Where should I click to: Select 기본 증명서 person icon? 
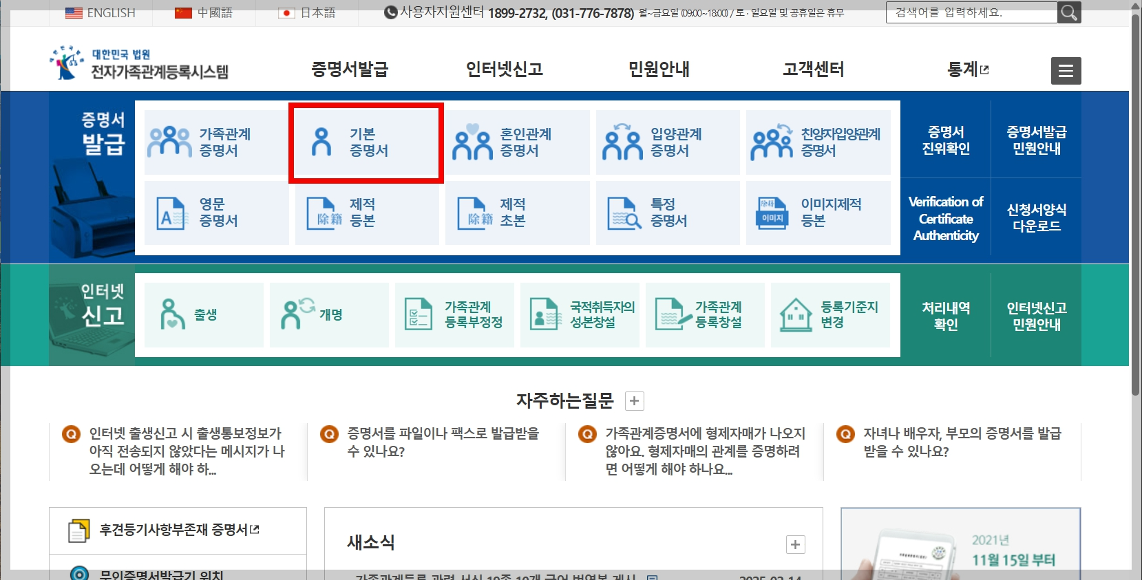[321, 142]
